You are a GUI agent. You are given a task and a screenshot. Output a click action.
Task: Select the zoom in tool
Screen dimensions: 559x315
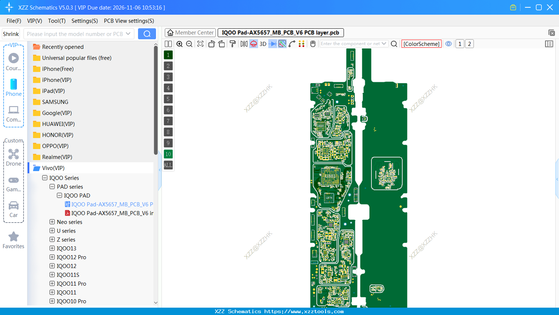(179, 44)
